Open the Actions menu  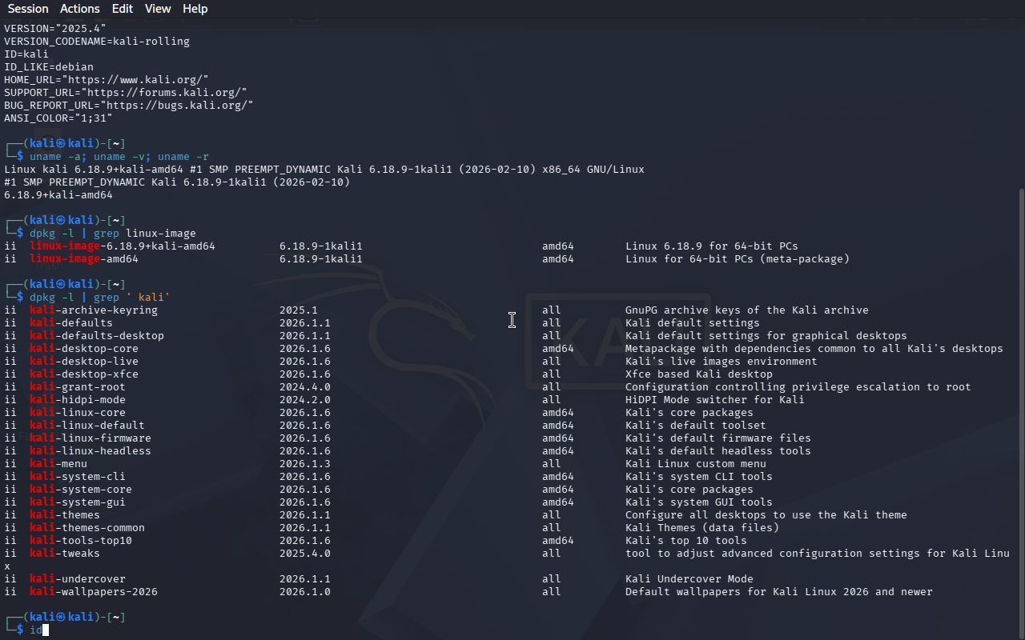coord(80,9)
